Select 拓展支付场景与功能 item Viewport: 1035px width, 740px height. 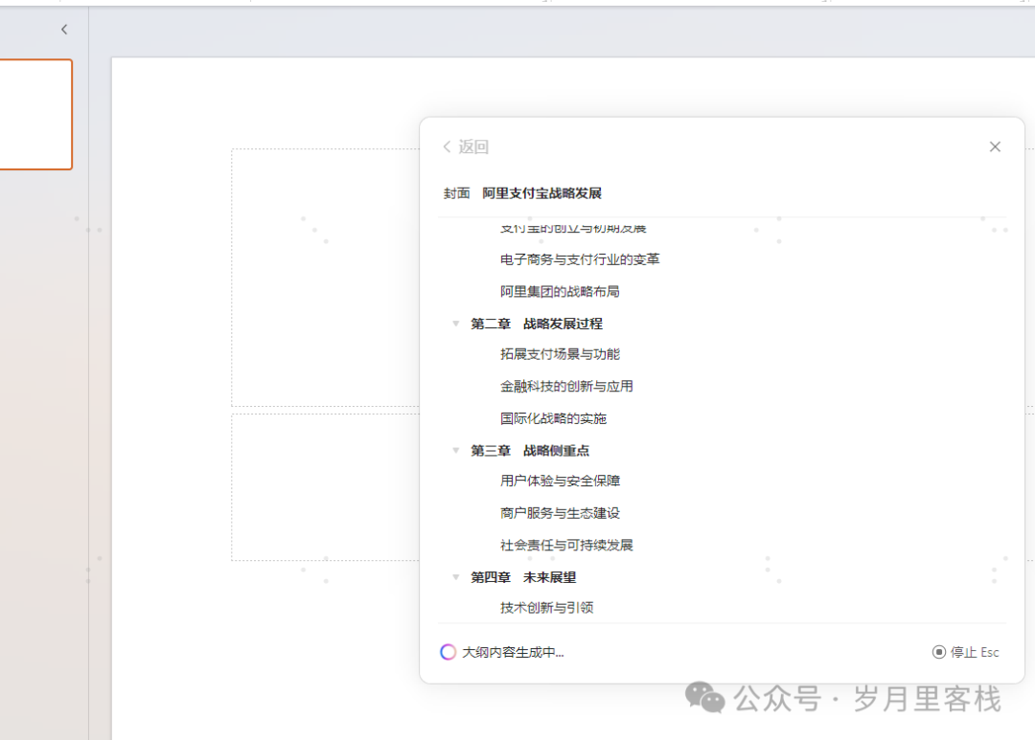pyautogui.click(x=560, y=354)
